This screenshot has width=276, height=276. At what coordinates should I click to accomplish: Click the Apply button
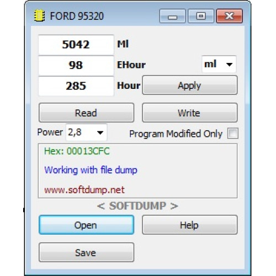tap(190, 86)
